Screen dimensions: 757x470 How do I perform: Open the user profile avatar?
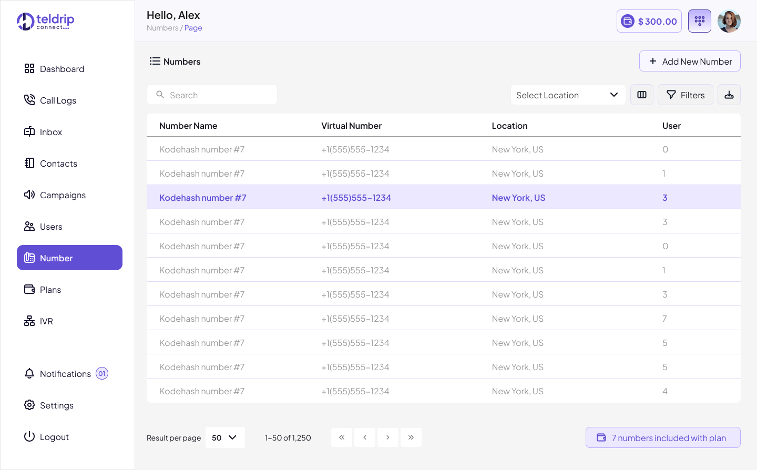coord(729,21)
